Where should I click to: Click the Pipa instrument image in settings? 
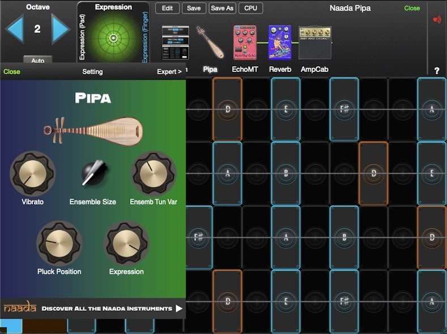[x=93, y=131]
